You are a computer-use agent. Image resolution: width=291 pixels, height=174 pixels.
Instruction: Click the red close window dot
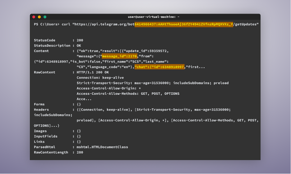point(34,17)
